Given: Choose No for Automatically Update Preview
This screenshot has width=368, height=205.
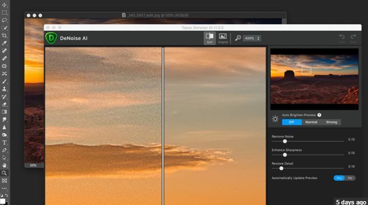Looking at the screenshot, I should [x=350, y=178].
